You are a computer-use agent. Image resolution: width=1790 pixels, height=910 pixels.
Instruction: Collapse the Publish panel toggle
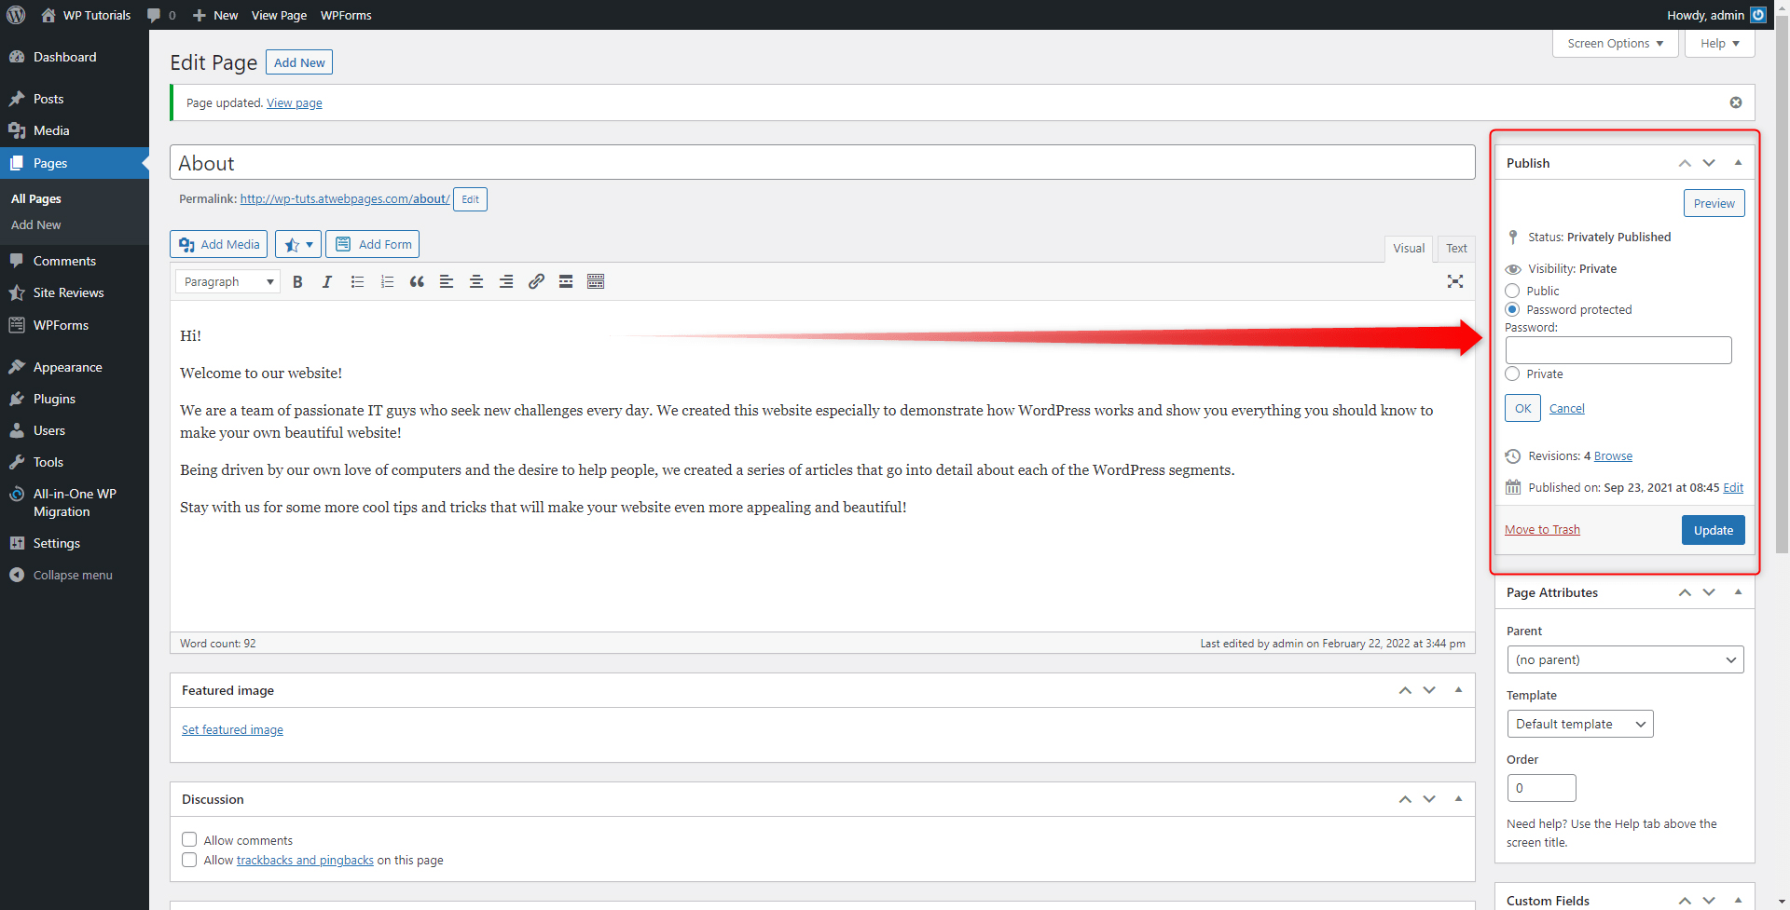click(1738, 162)
